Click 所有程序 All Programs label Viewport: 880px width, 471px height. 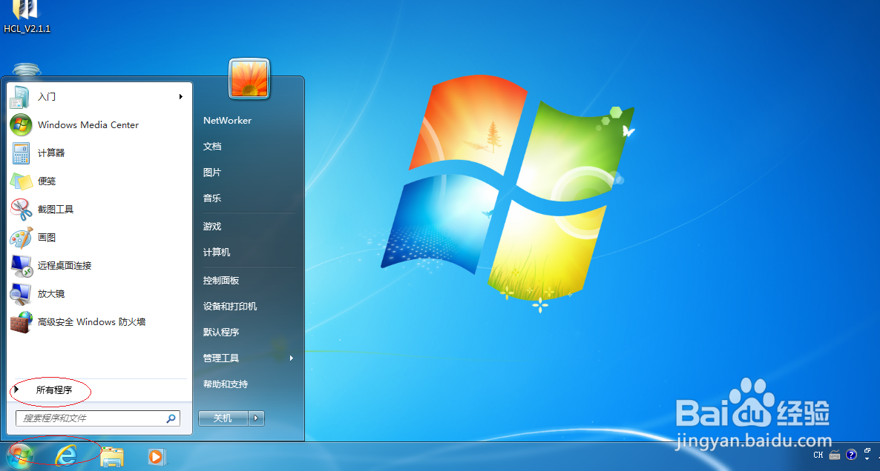click(54, 390)
